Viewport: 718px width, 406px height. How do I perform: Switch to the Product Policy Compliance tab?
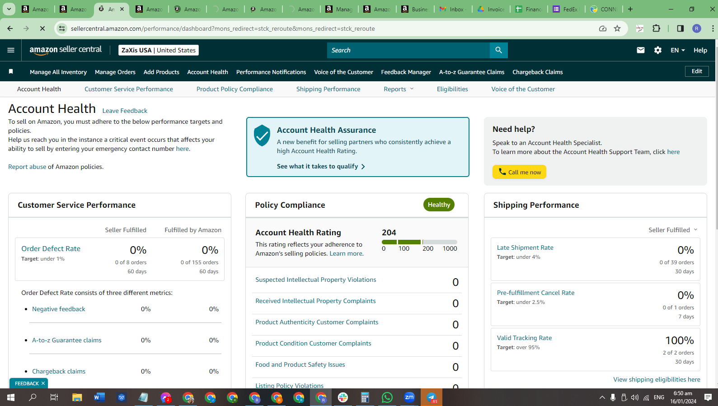point(235,89)
